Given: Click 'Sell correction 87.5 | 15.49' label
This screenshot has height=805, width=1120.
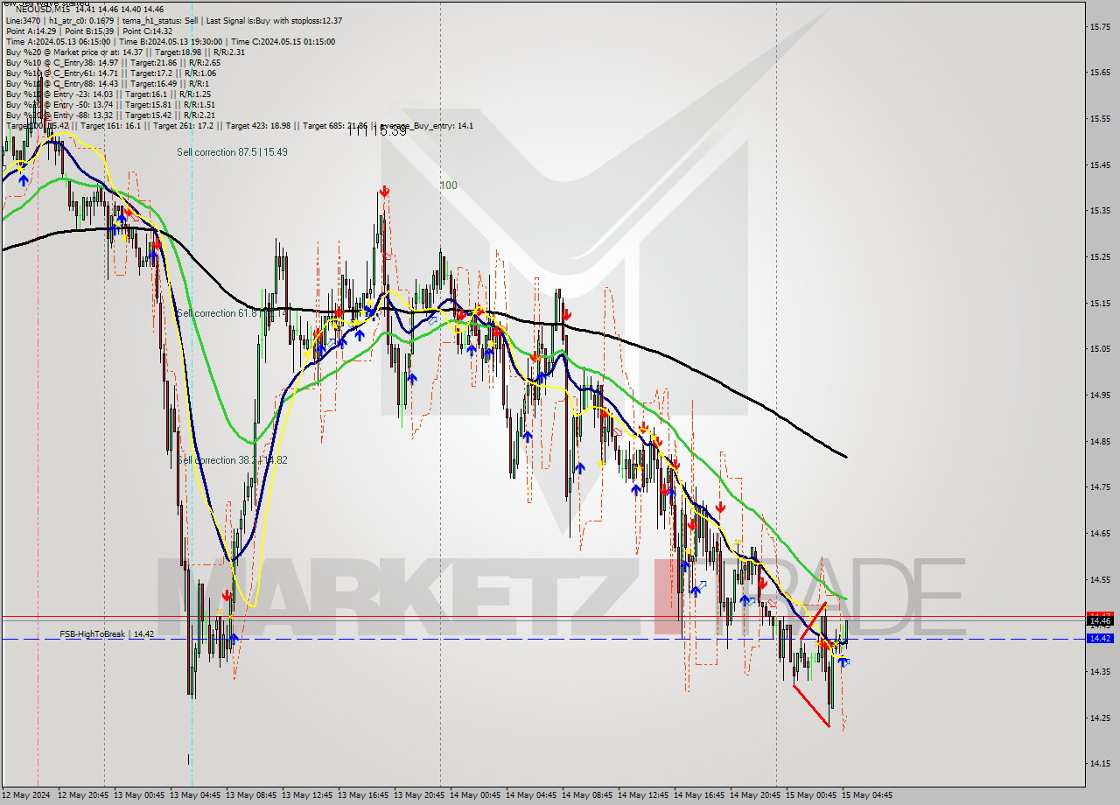Looking at the screenshot, I should pyautogui.click(x=232, y=151).
